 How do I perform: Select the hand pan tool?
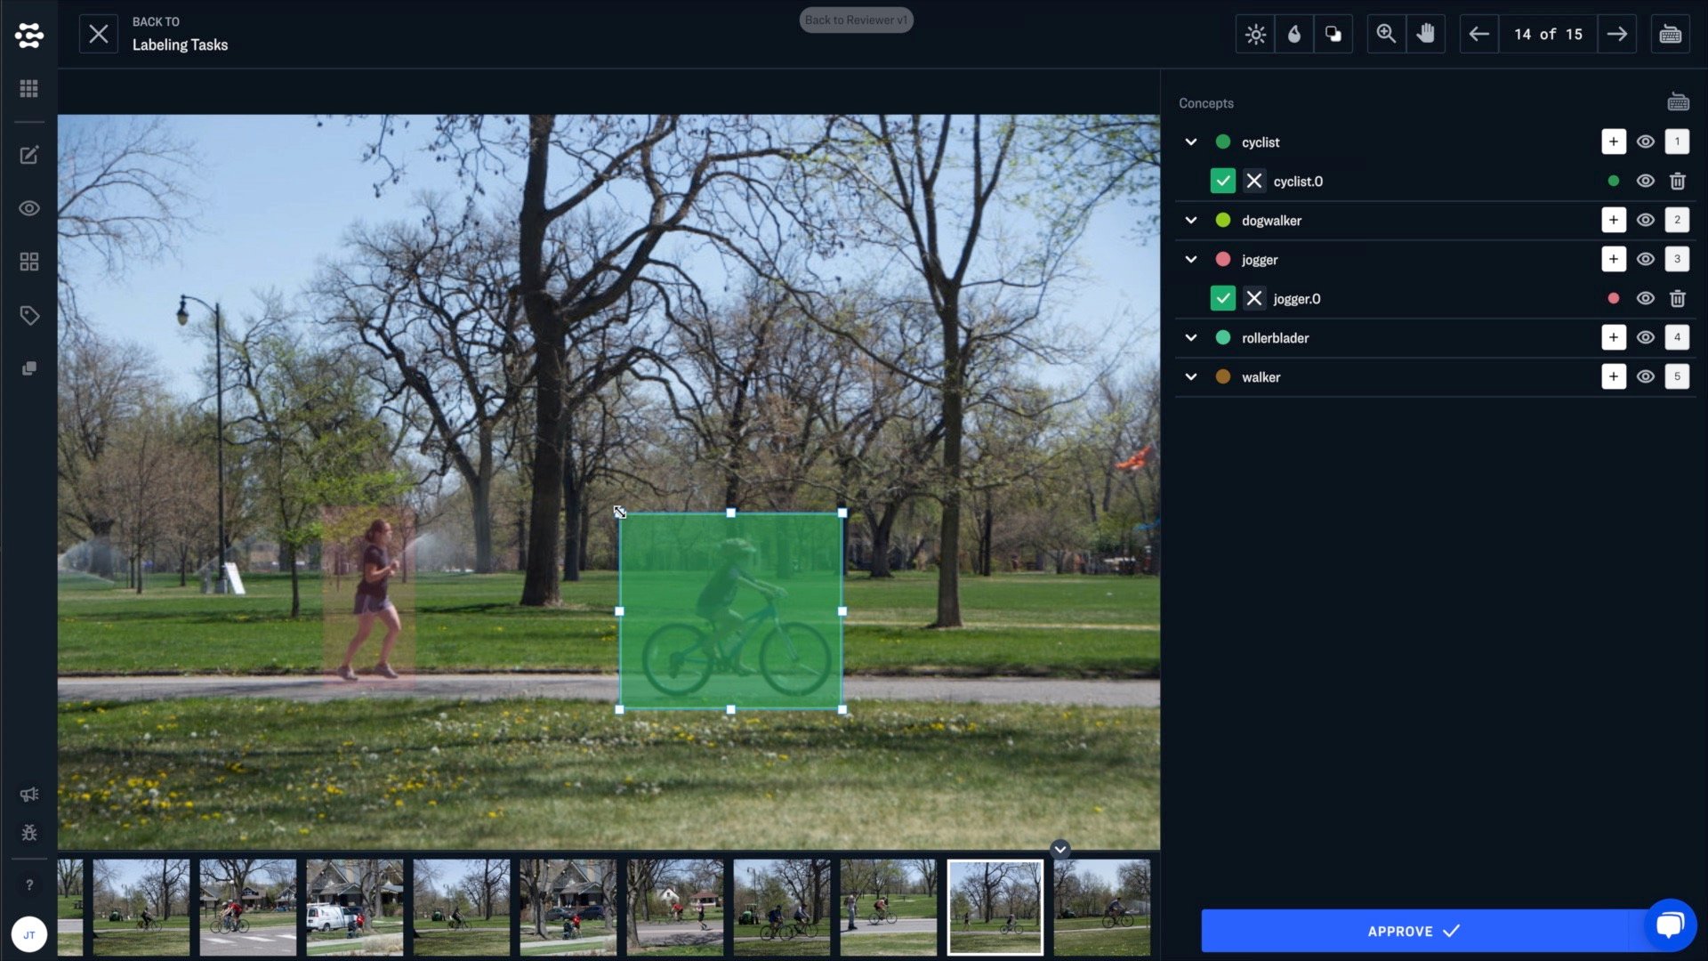click(1425, 34)
